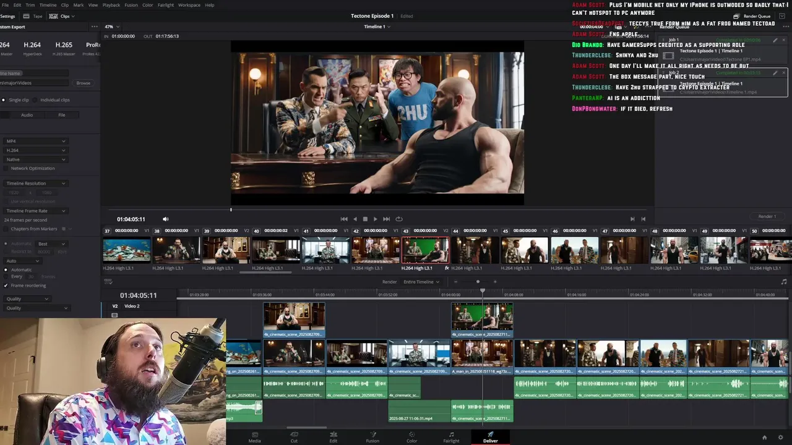Open the Workspace menu
Viewport: 792px width, 445px height.
tap(189, 5)
